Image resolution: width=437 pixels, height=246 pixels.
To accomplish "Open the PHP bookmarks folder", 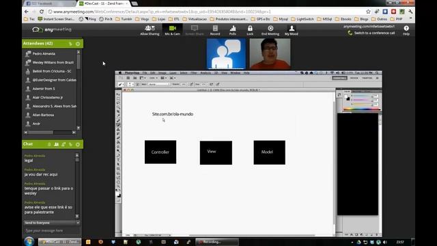I will click(x=397, y=19).
